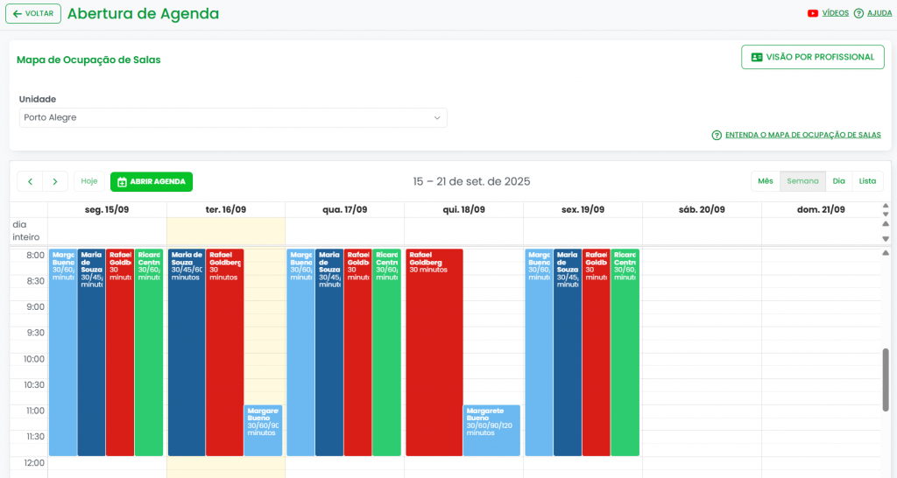
Task: Expand the Unidade Porto Alegre dropdown
Action: point(233,117)
